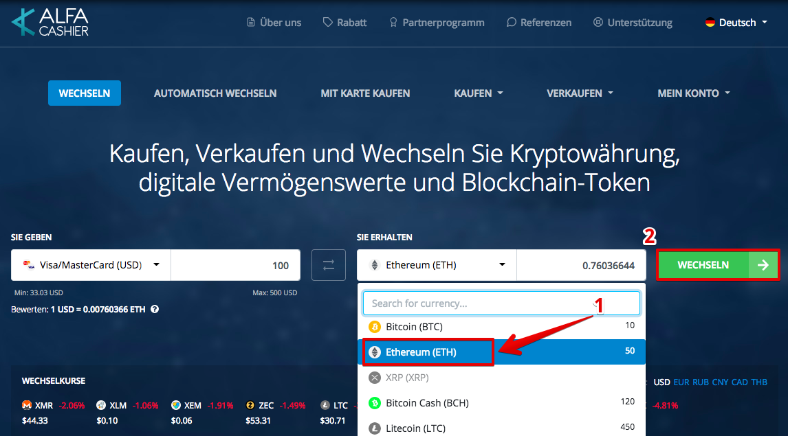
Task: Select the WECHSELN tab
Action: 85,93
